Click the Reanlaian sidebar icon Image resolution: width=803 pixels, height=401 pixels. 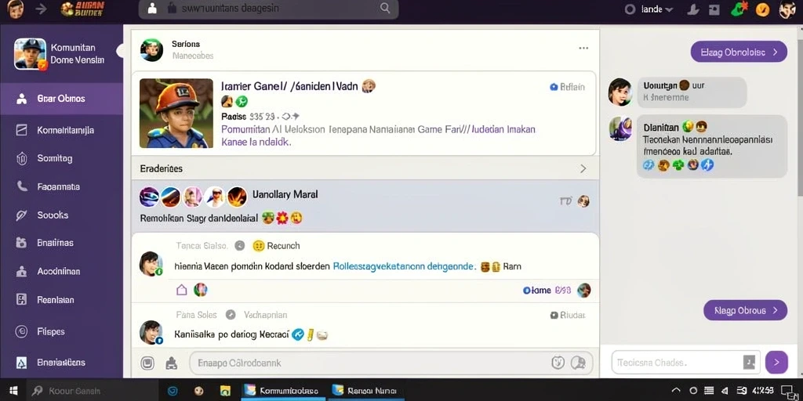click(21, 300)
